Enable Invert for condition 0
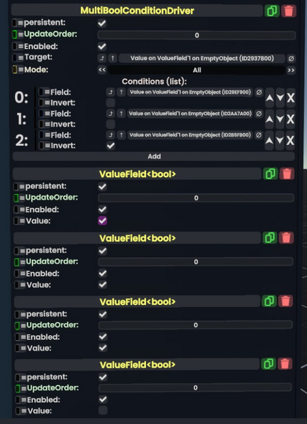 click(111, 103)
